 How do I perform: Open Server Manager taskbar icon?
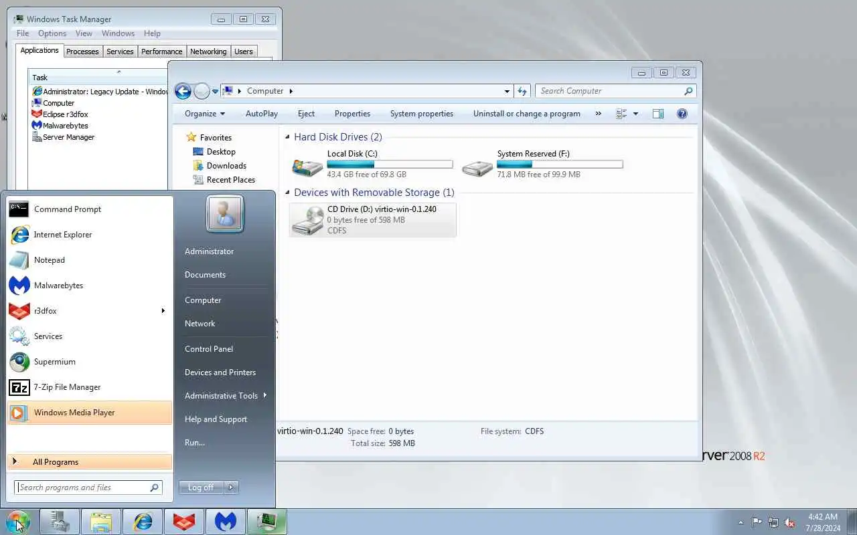pyautogui.click(x=60, y=522)
